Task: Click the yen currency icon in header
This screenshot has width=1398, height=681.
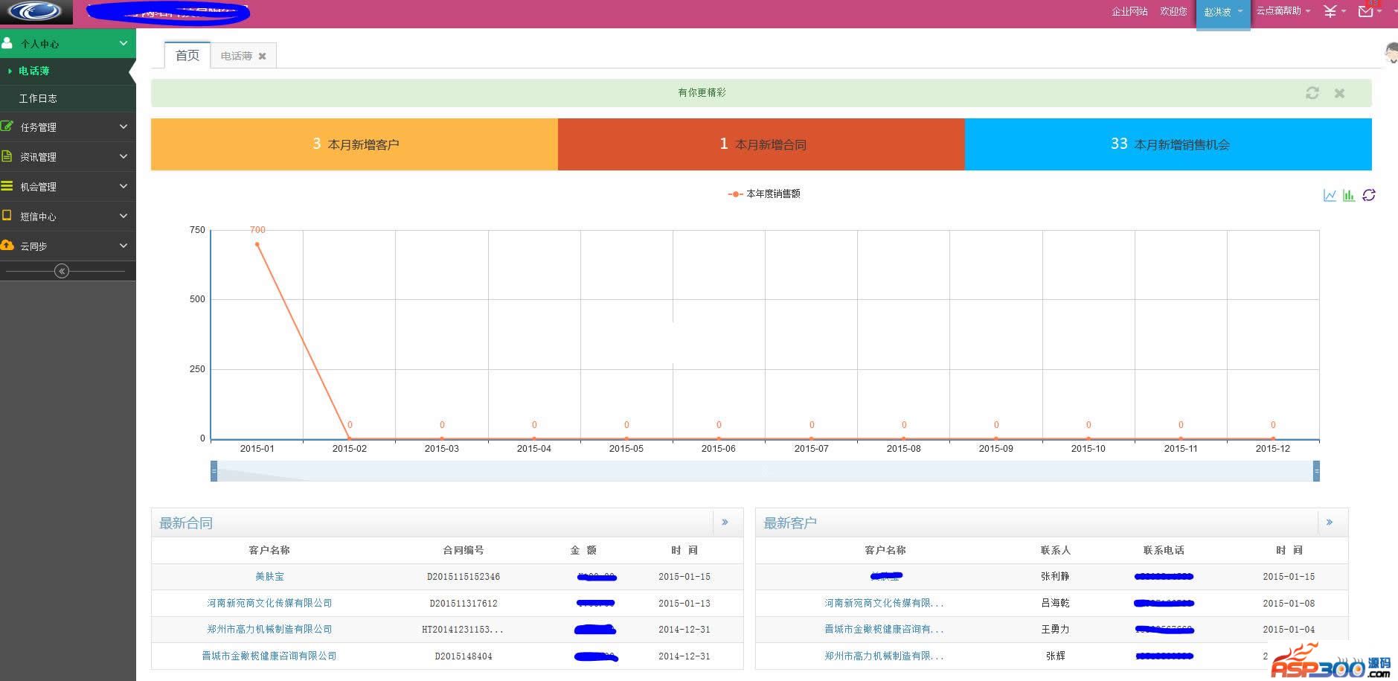Action: pos(1330,11)
